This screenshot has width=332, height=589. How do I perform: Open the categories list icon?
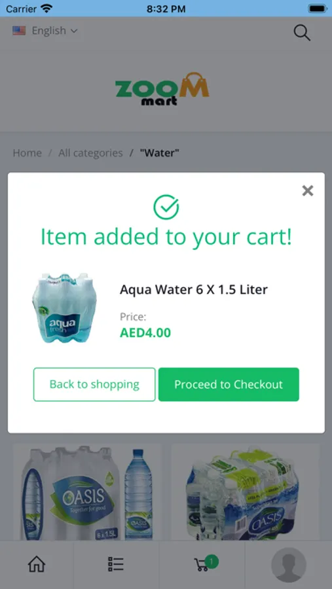116,564
